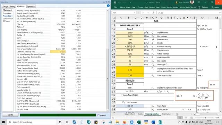Click the Insert Function fx icon
This screenshot has height=125, width=222.
153,12
